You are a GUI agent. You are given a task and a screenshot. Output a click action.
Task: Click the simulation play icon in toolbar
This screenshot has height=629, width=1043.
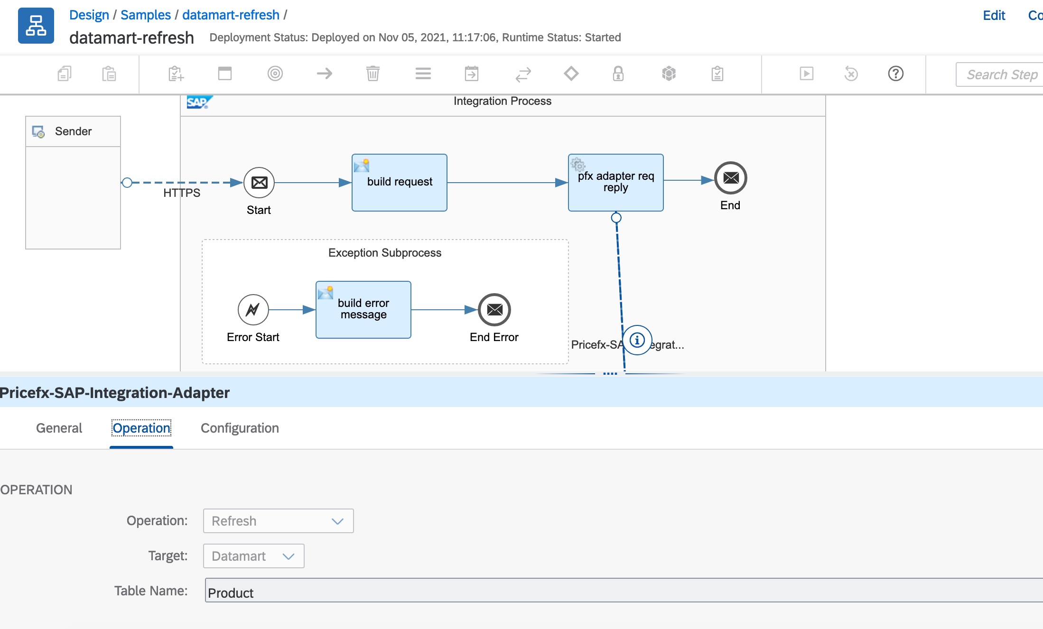pos(806,74)
